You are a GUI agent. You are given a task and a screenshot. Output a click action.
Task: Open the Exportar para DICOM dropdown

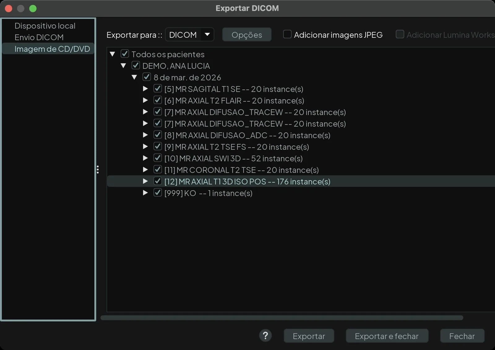click(189, 34)
